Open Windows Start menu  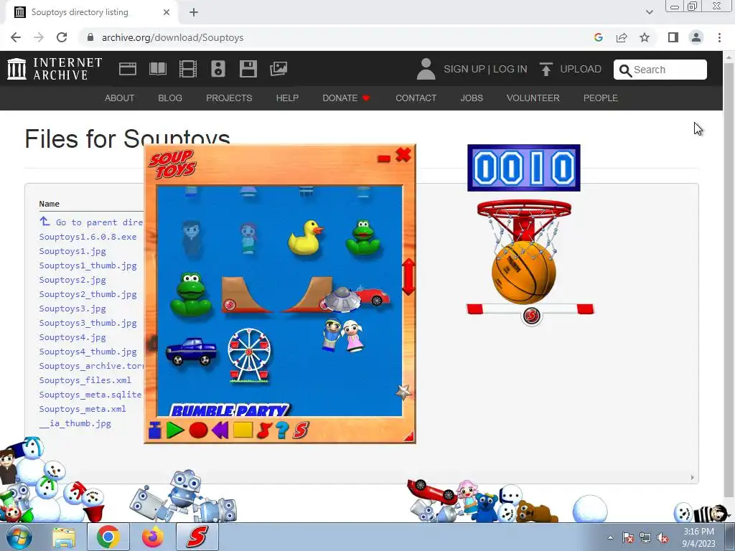pyautogui.click(x=19, y=537)
